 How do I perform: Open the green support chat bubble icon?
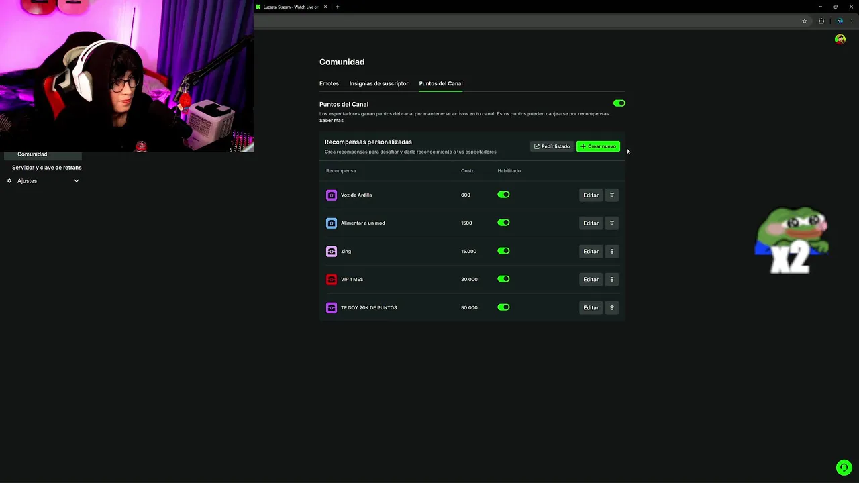click(844, 468)
